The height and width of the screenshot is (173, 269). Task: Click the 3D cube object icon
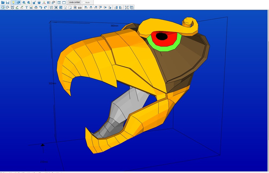(36, 7)
